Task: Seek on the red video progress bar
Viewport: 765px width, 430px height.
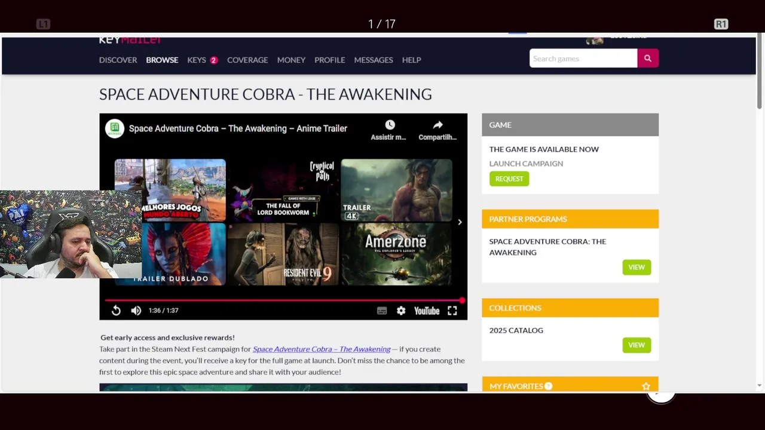Action: tap(283, 300)
